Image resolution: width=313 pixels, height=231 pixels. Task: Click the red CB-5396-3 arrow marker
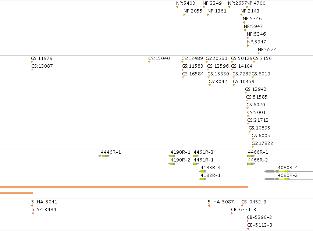coord(248,221)
